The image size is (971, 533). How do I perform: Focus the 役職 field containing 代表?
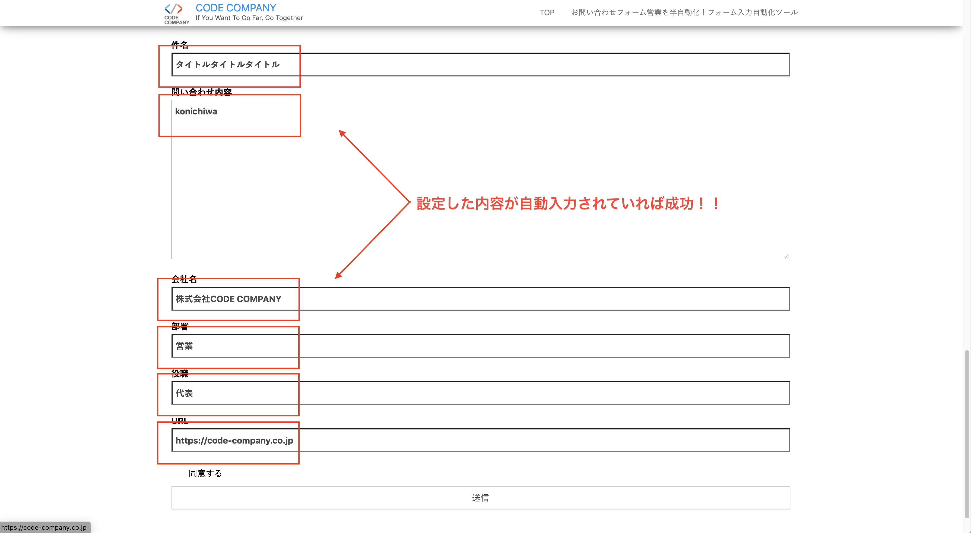point(481,393)
